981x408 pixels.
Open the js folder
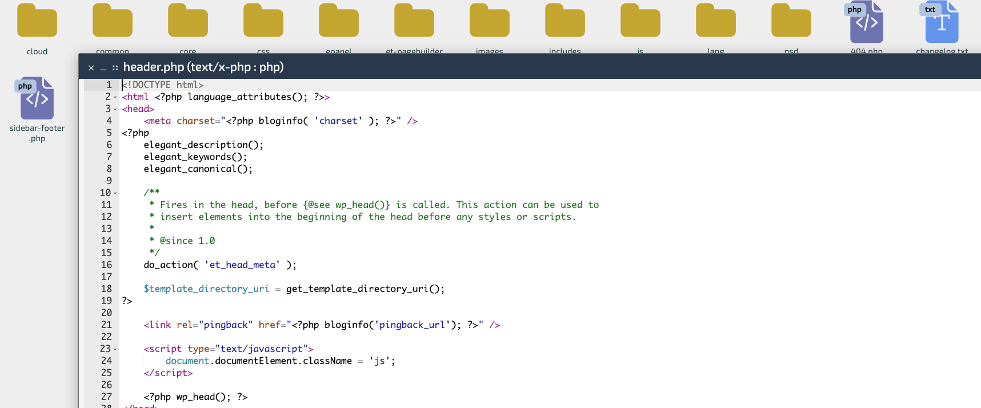[x=640, y=21]
